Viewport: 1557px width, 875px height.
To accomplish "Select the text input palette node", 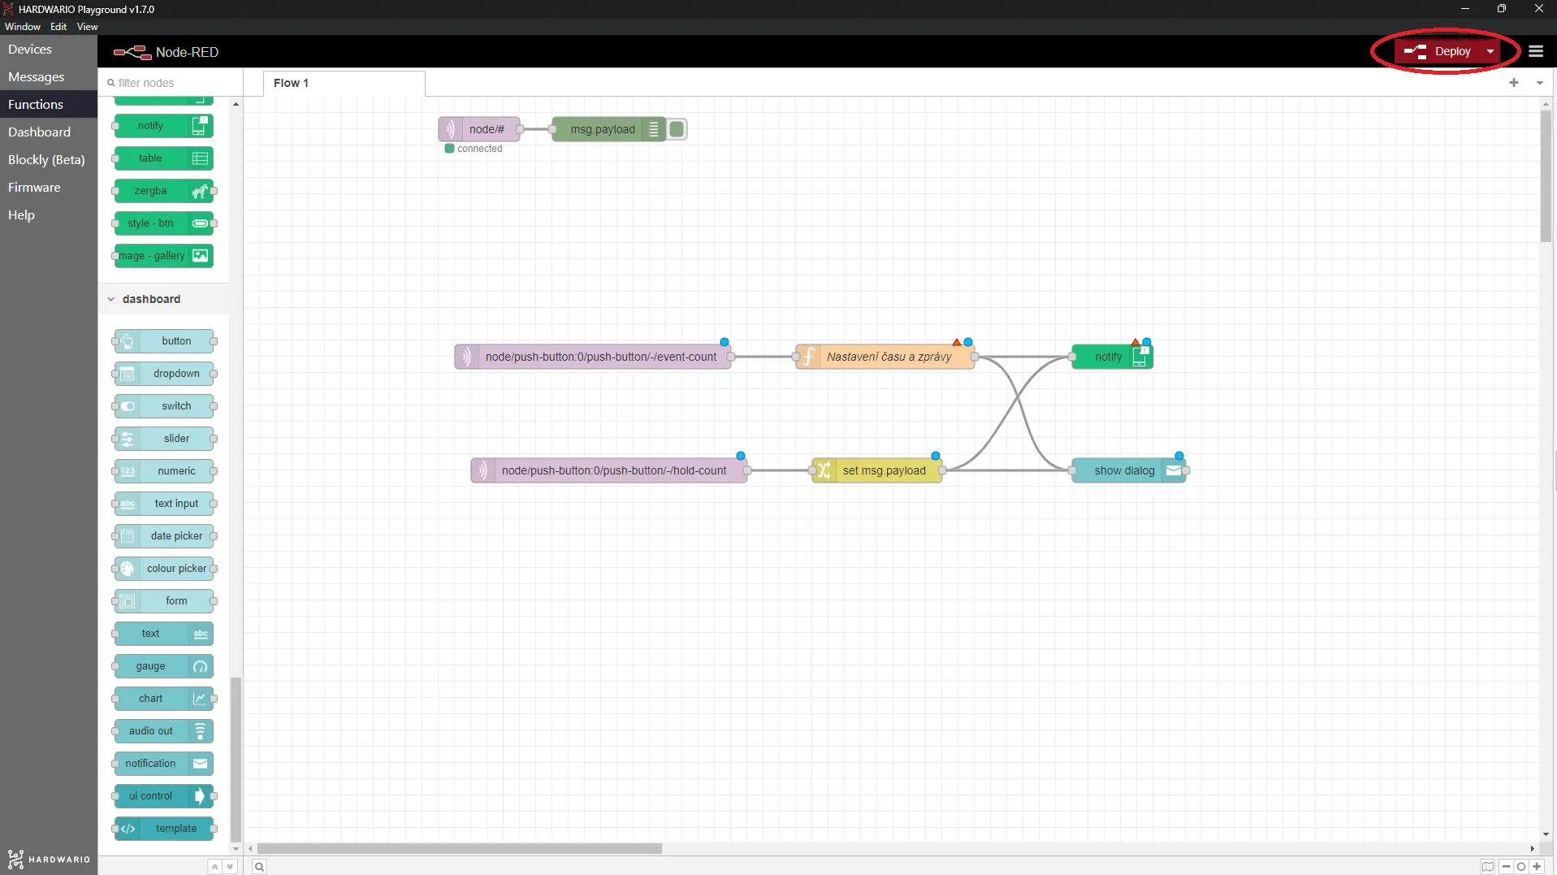I will pos(163,504).
